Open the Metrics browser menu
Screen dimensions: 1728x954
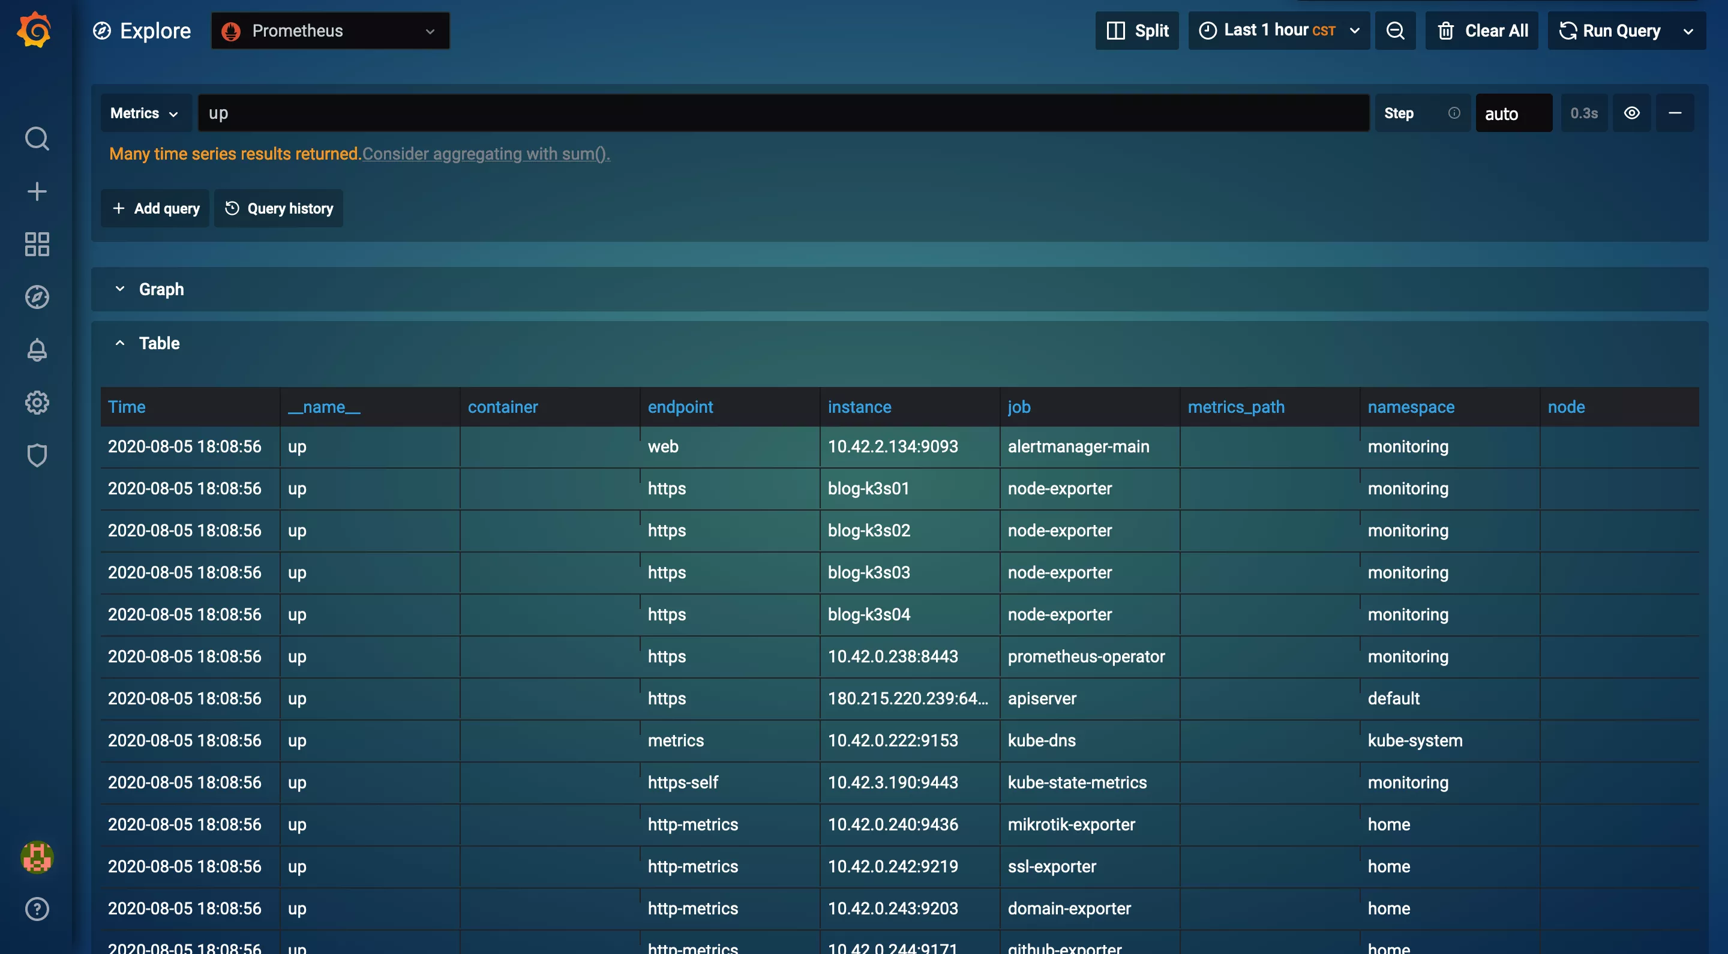[x=145, y=113]
